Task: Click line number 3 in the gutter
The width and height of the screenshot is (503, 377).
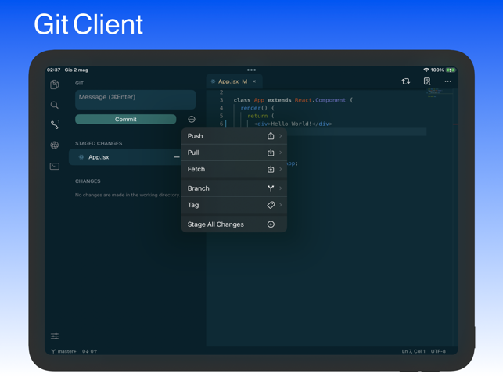Action: point(221,100)
